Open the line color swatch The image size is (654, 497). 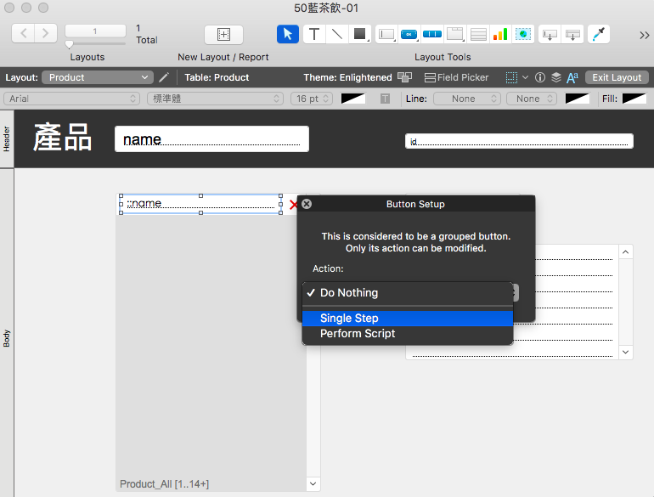click(577, 99)
